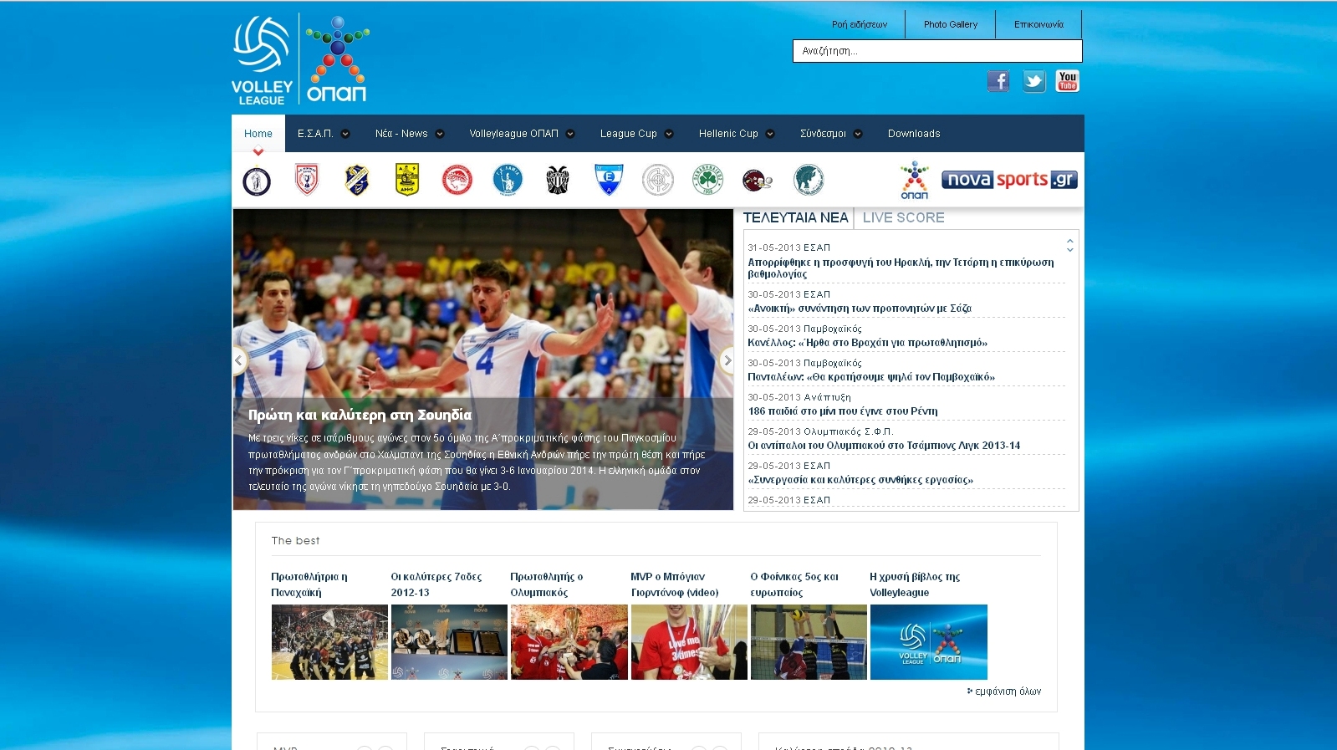Open 'Ο Φοίνικας 5ος και ευρωπαίος' title
The image size is (1337, 750).
794,584
